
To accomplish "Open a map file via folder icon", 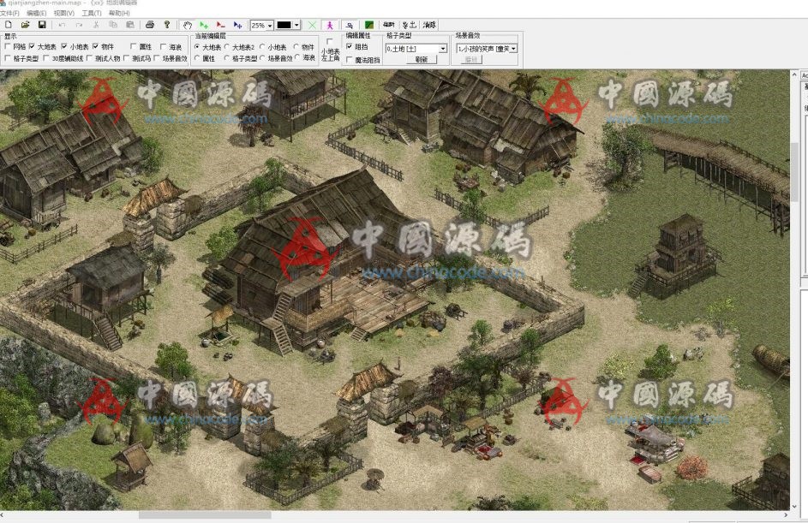I will pos(25,26).
